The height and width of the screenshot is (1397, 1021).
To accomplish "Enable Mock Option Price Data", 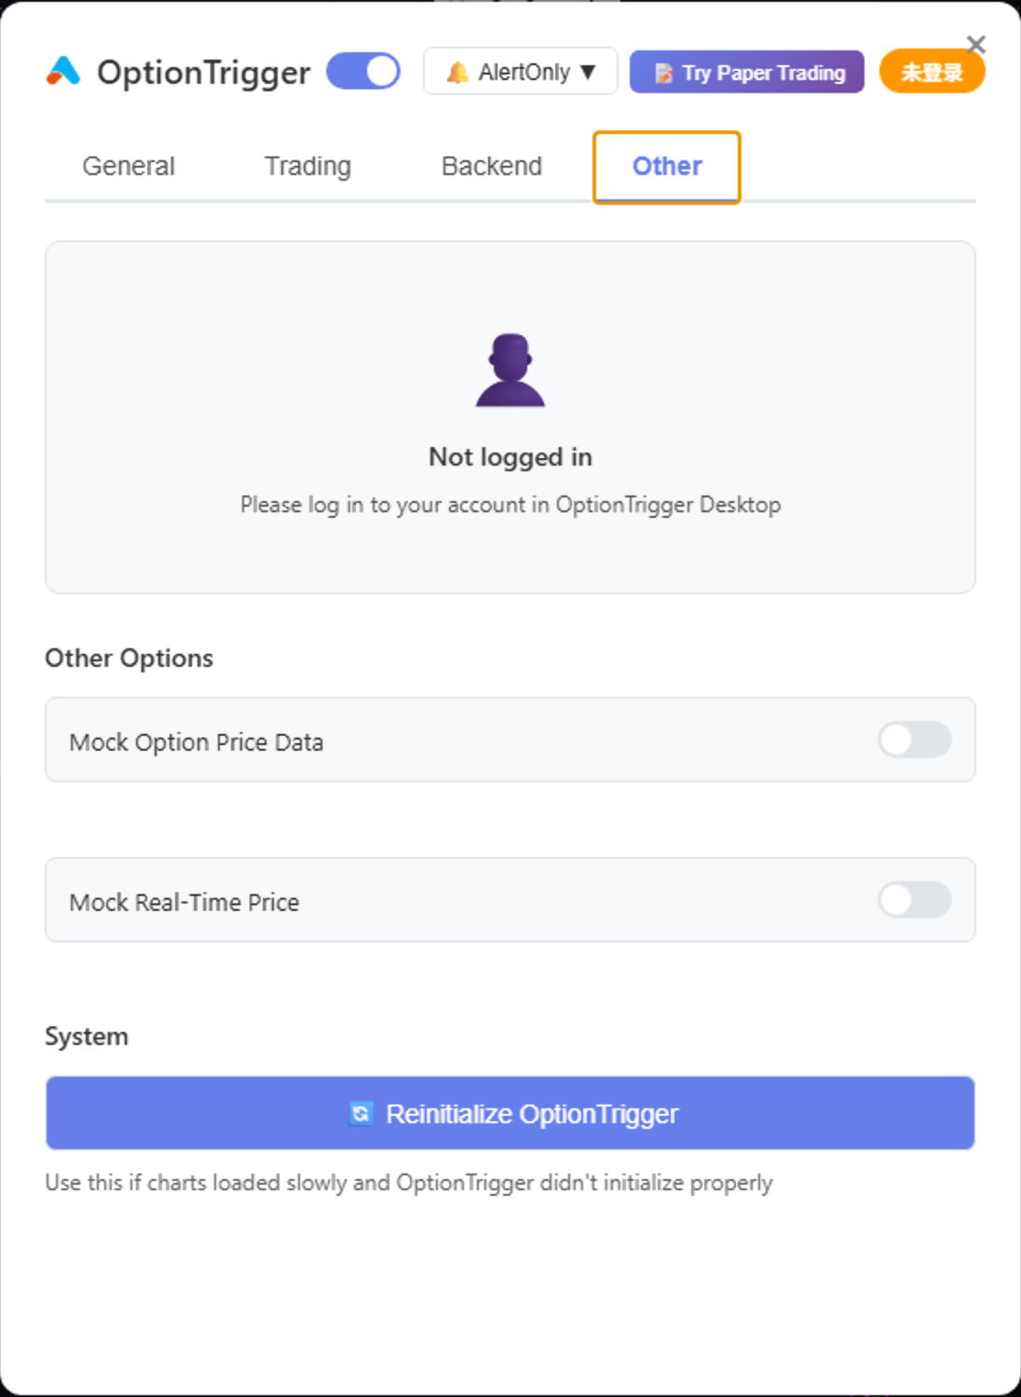I will click(x=915, y=740).
